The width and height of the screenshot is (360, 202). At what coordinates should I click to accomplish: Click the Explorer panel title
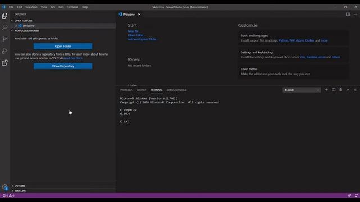tap(20, 15)
